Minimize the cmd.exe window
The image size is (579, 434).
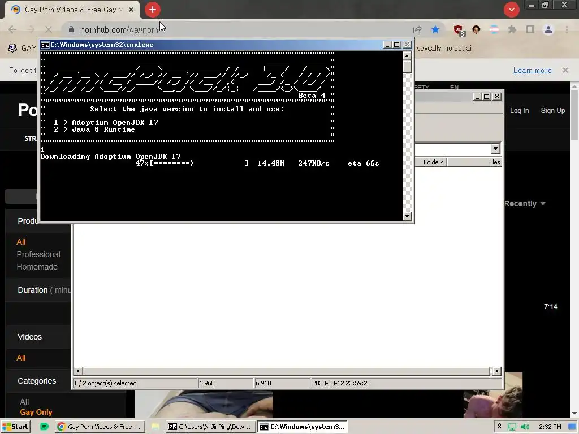point(387,45)
